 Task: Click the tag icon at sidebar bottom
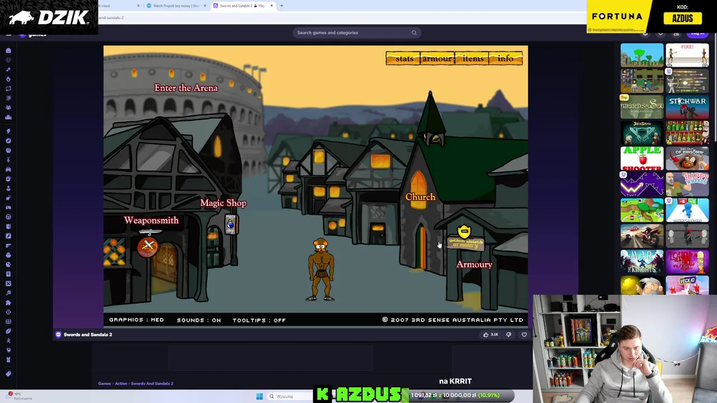pos(8,374)
